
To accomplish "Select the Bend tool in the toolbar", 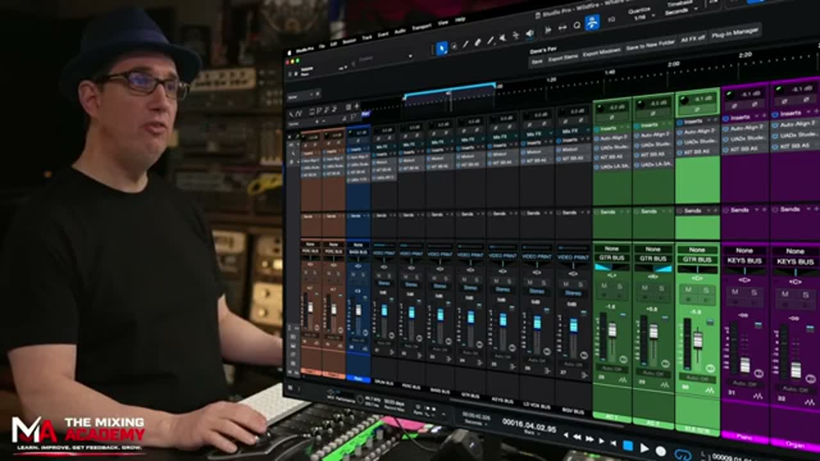I will tap(516, 36).
